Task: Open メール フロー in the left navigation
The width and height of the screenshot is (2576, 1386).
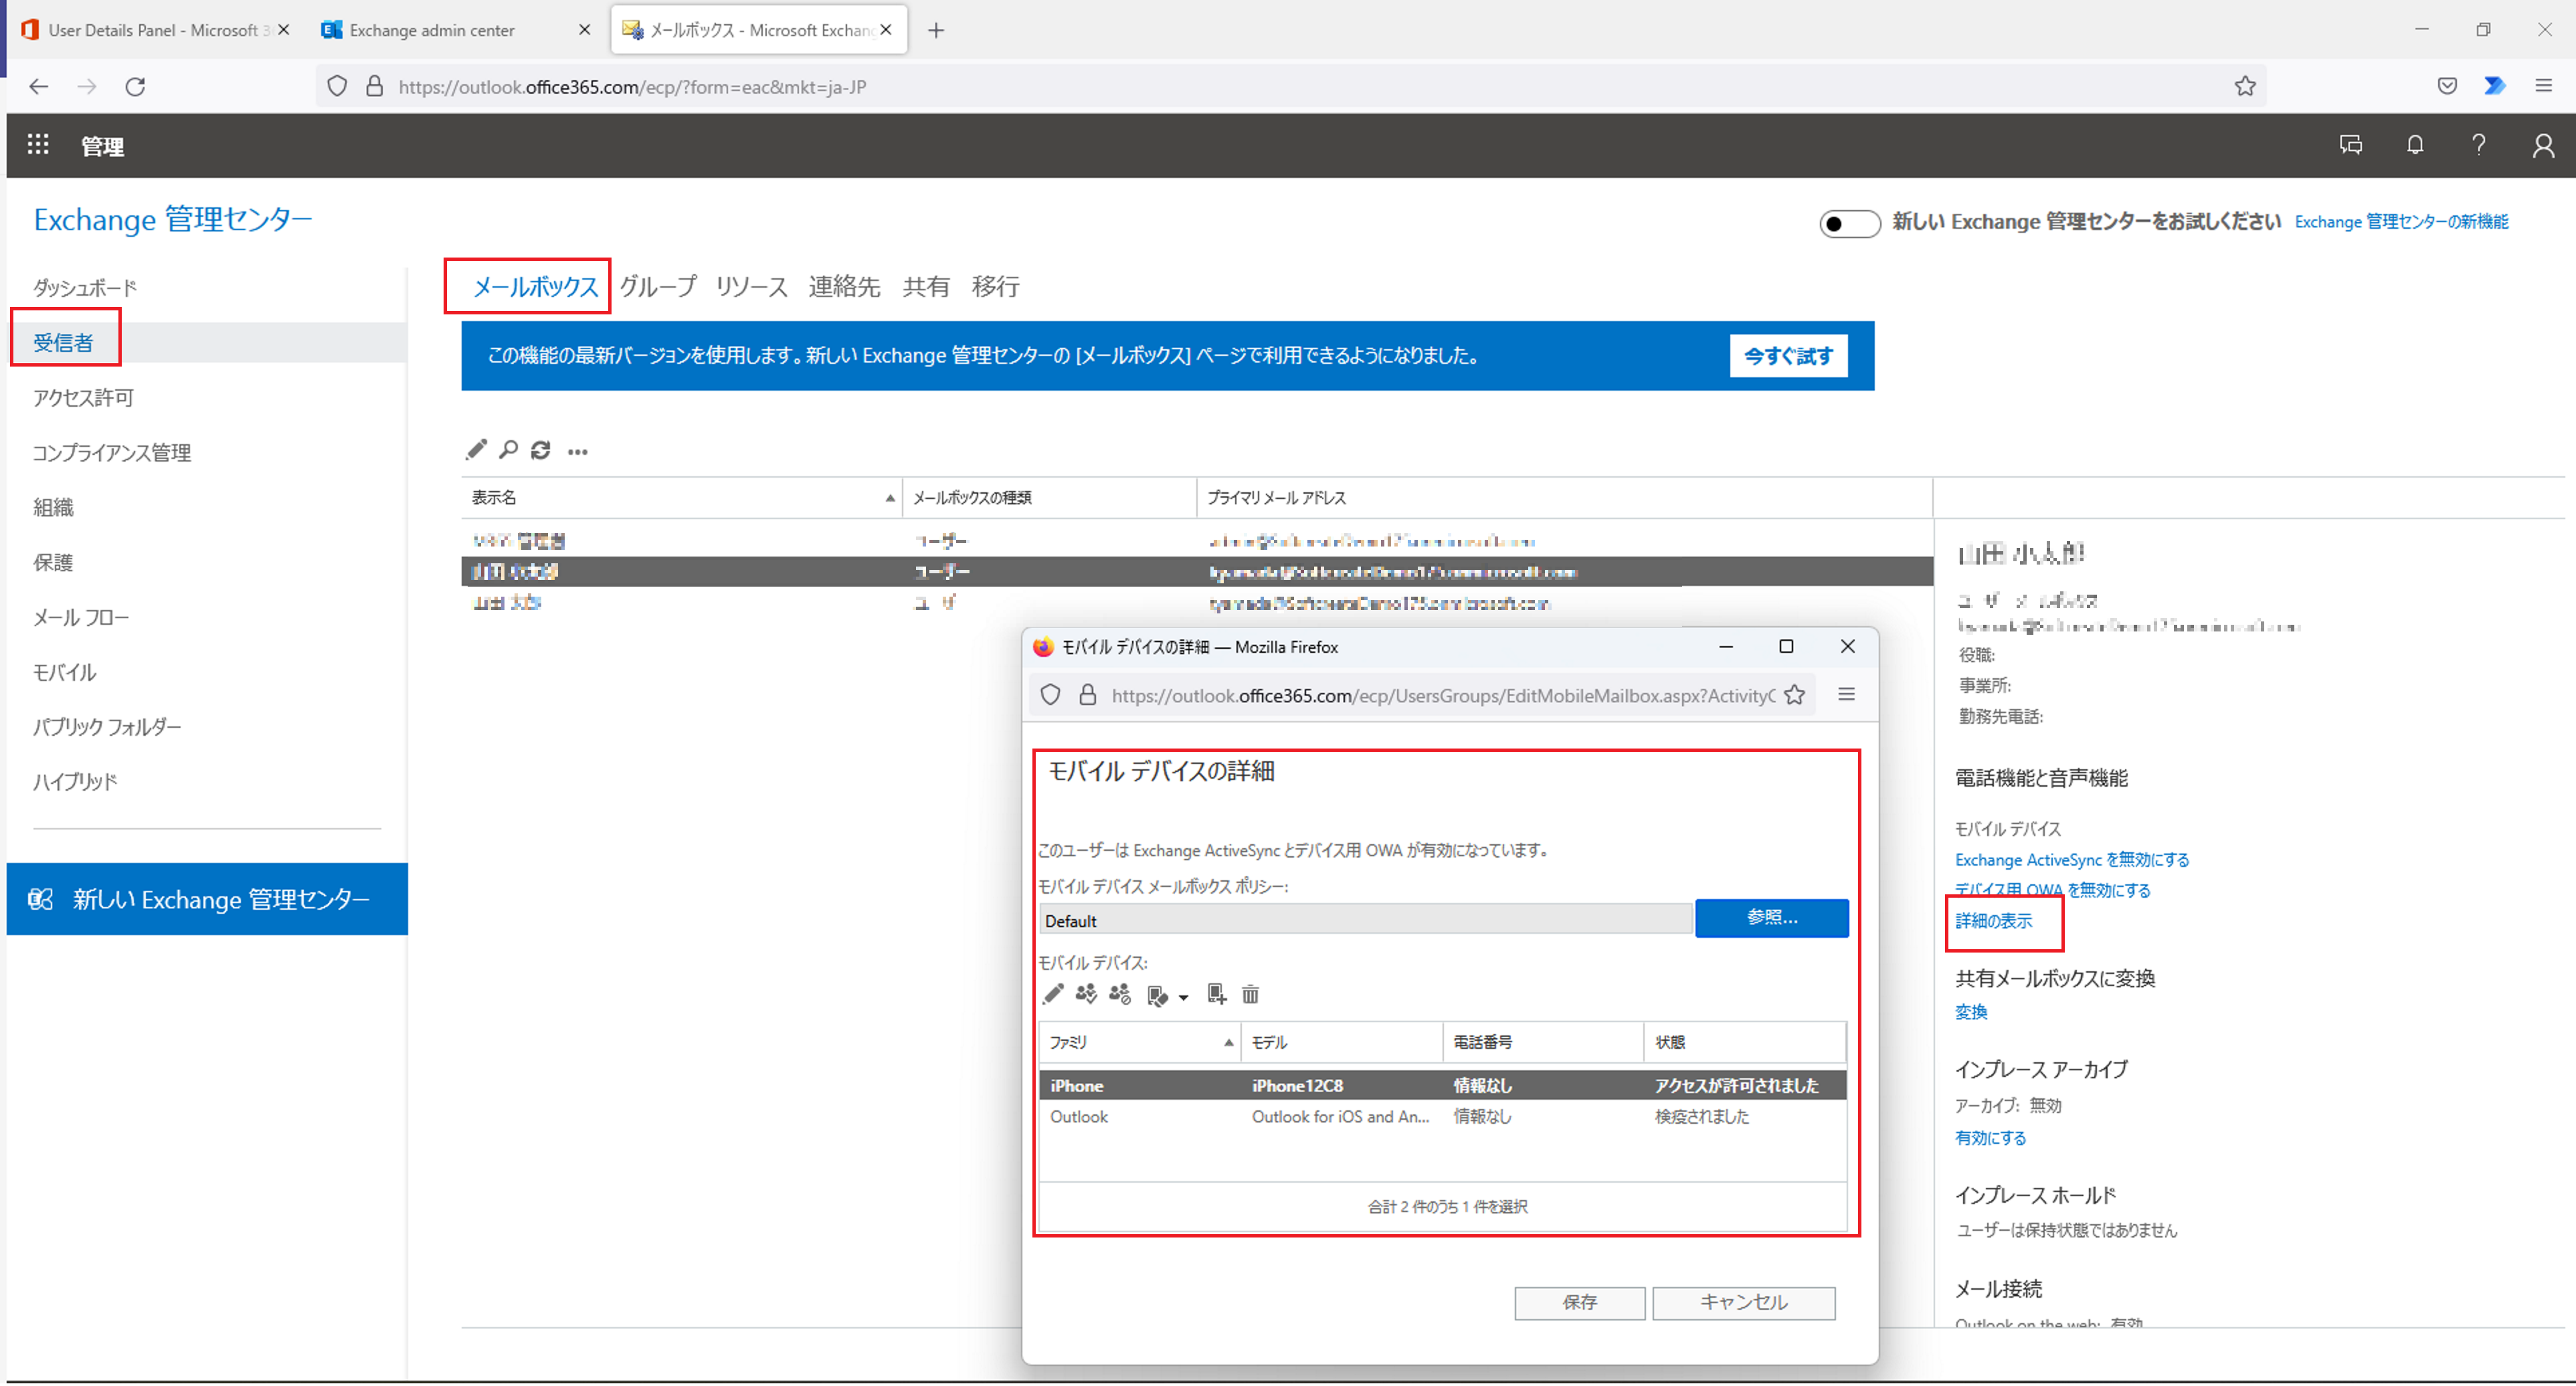Action: [81, 617]
